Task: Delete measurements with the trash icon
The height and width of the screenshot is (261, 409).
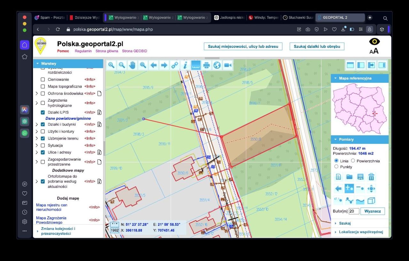Action: point(371,177)
